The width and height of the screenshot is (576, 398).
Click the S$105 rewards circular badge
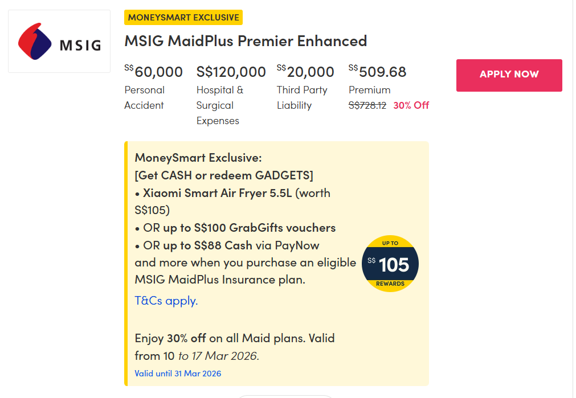390,264
